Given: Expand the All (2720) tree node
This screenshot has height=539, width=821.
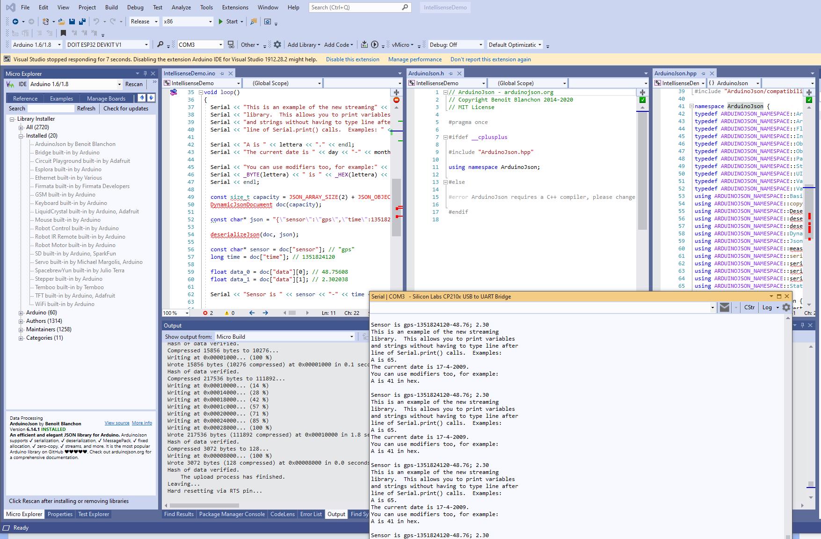Looking at the screenshot, I should [21, 127].
